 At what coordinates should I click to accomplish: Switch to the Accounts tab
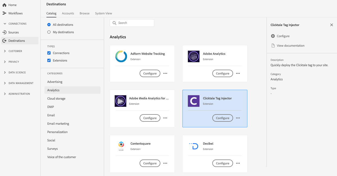pos(68,13)
